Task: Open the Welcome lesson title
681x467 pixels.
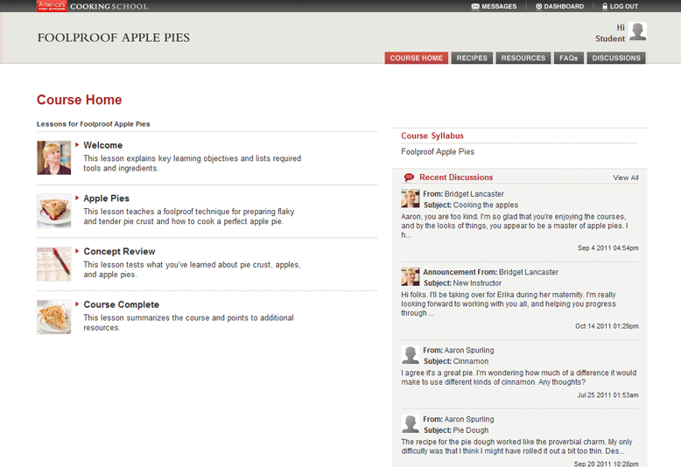Action: [x=103, y=145]
